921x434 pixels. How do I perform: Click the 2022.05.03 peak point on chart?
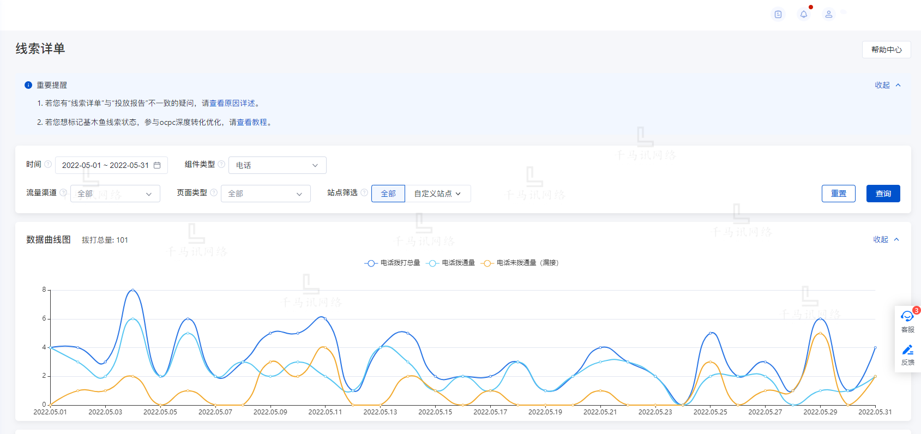[x=133, y=290]
